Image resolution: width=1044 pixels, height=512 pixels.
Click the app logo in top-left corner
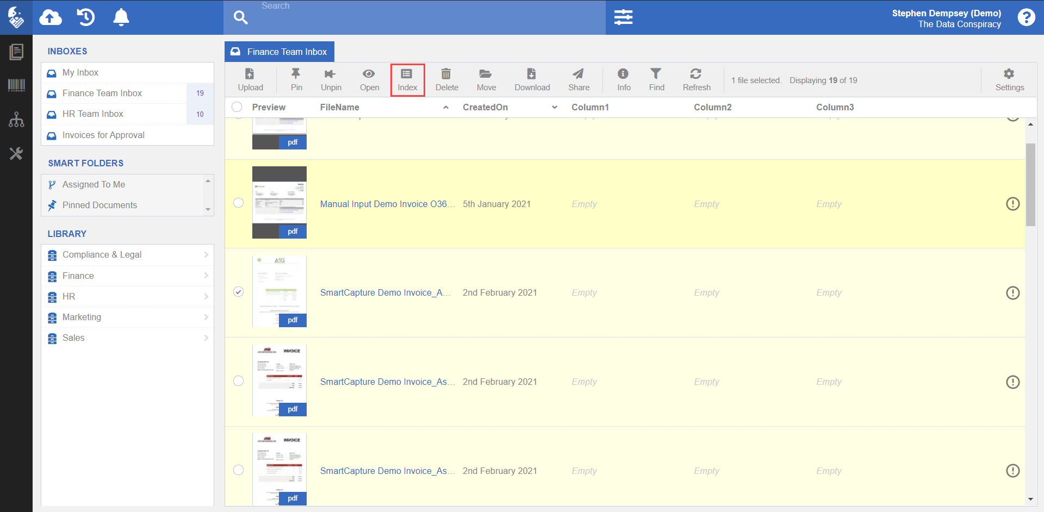pyautogui.click(x=16, y=17)
